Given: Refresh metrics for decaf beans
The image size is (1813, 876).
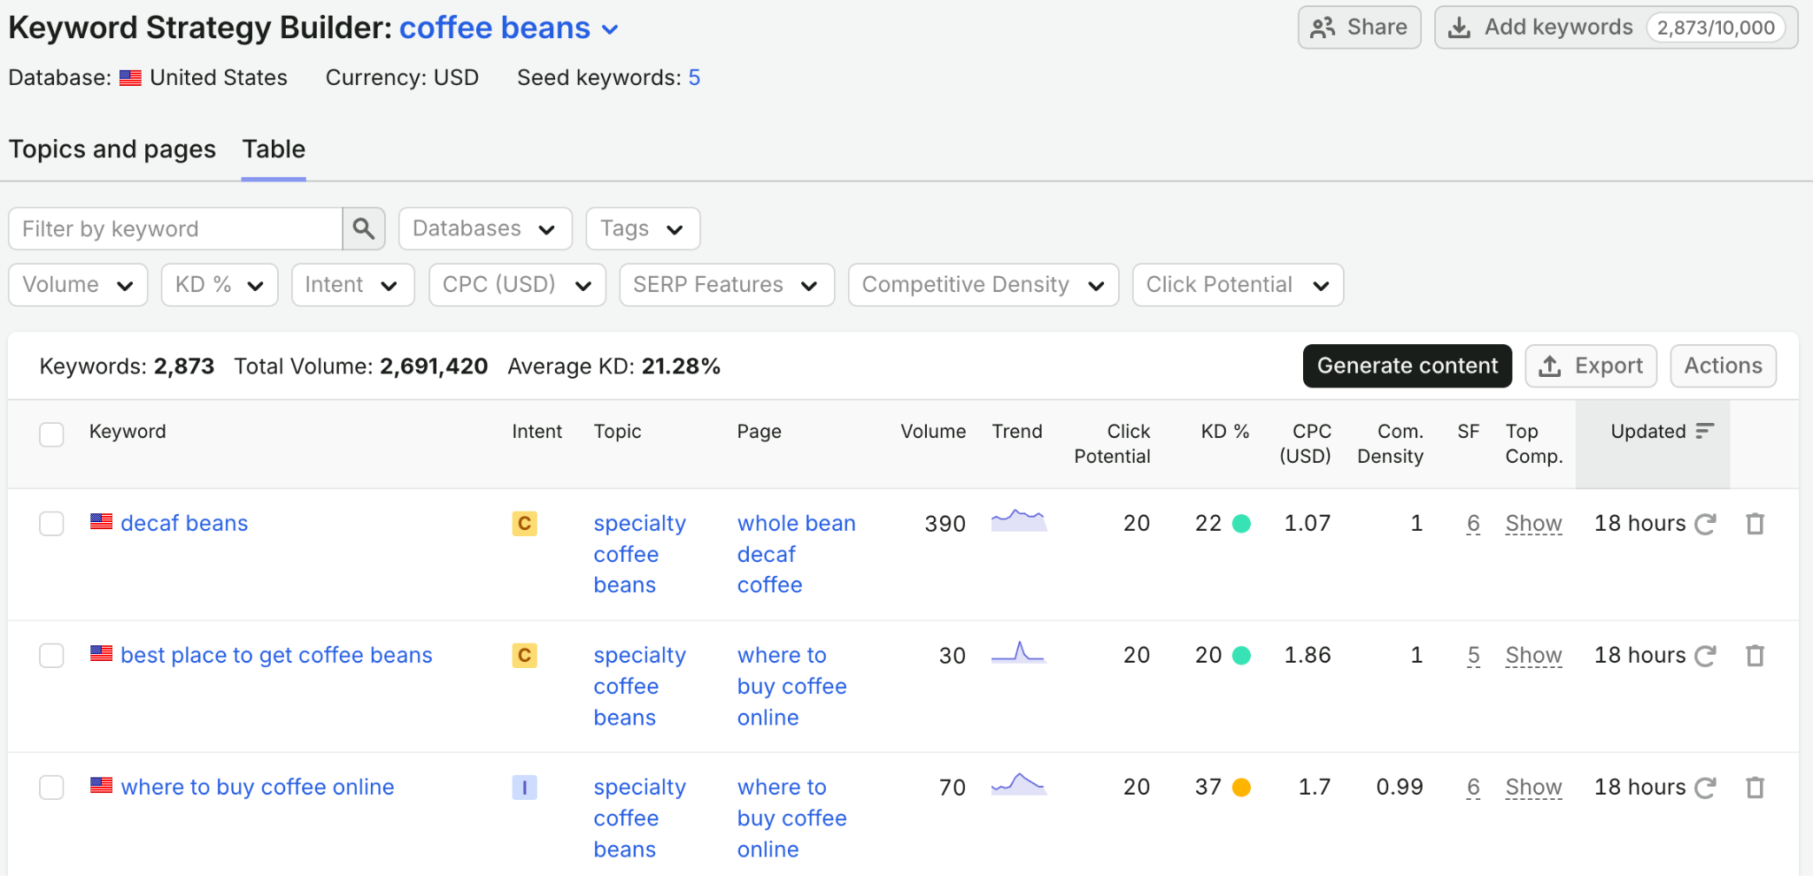Looking at the screenshot, I should (x=1705, y=524).
